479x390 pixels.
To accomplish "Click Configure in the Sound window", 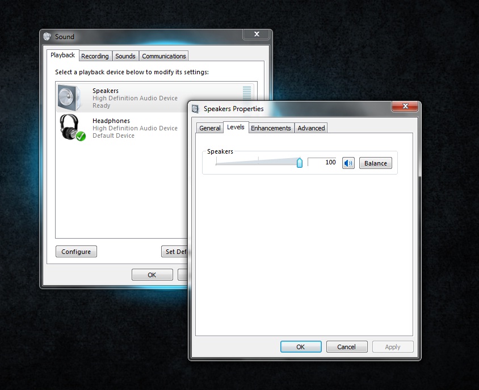I will pos(76,252).
